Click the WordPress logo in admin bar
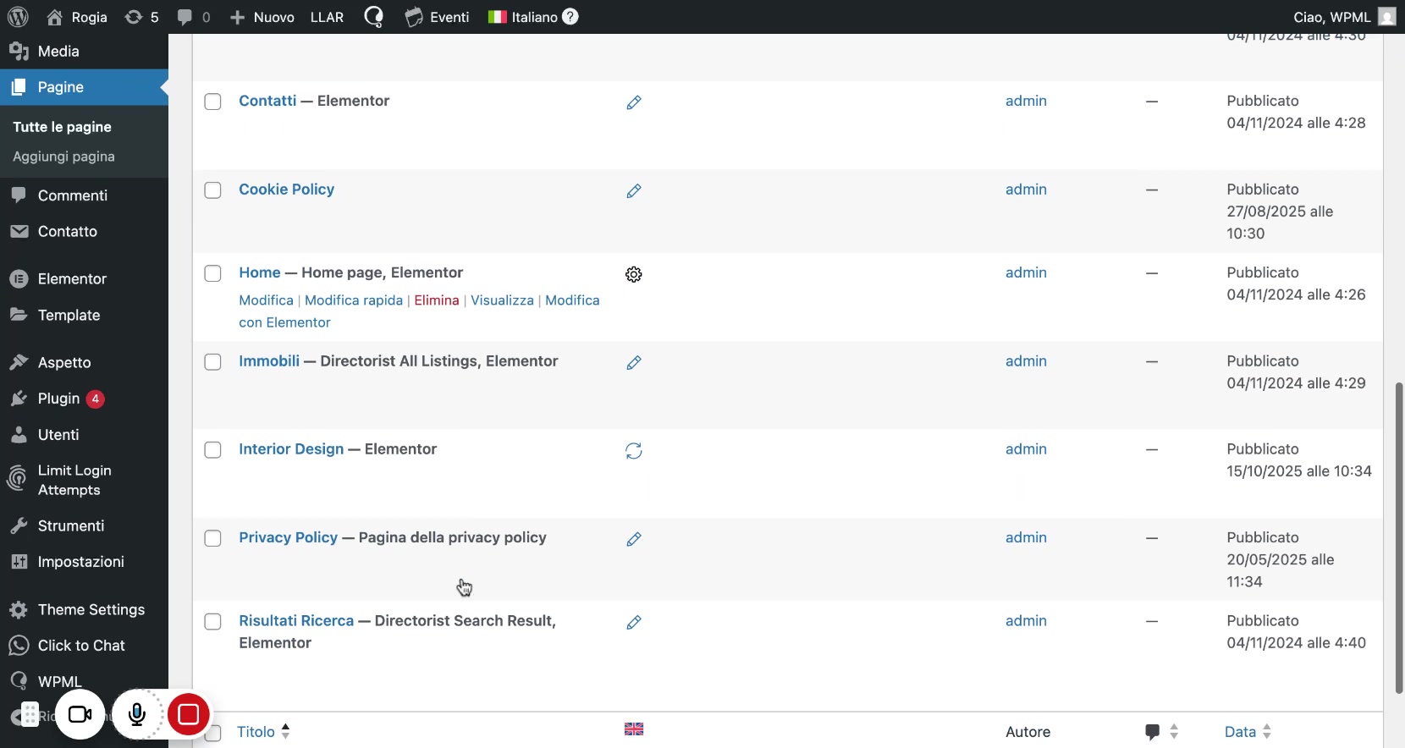The width and height of the screenshot is (1405, 748). click(18, 17)
